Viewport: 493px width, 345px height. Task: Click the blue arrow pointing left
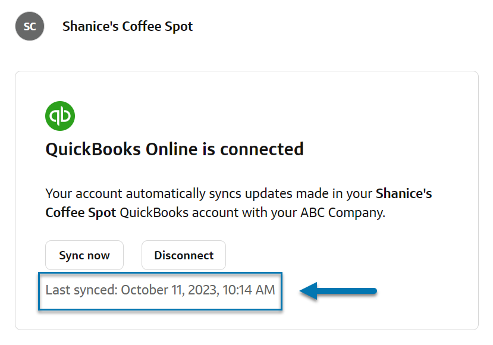coord(338,291)
